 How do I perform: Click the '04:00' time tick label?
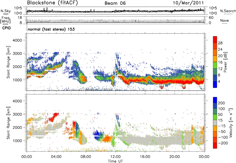coord(56,157)
